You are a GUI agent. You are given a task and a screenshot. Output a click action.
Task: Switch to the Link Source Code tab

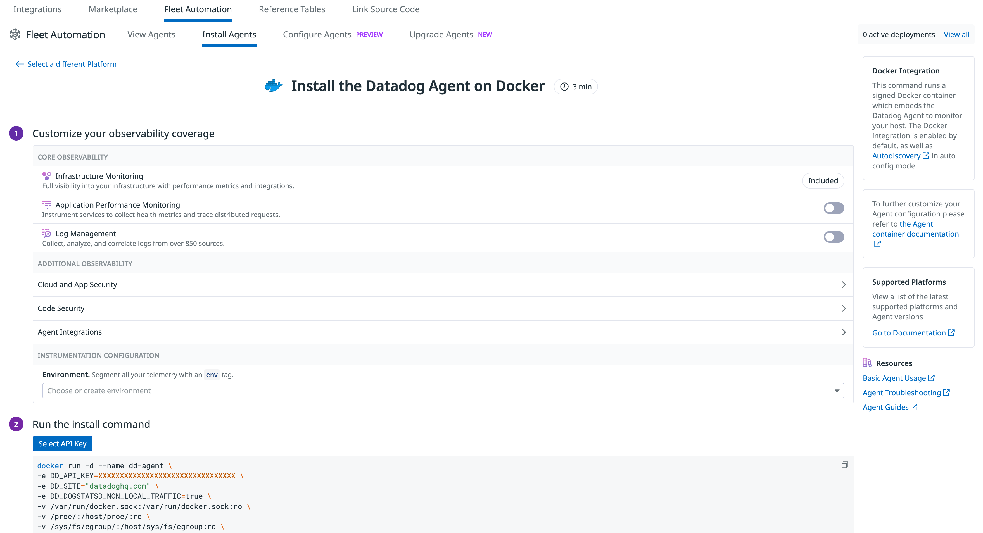point(386,9)
